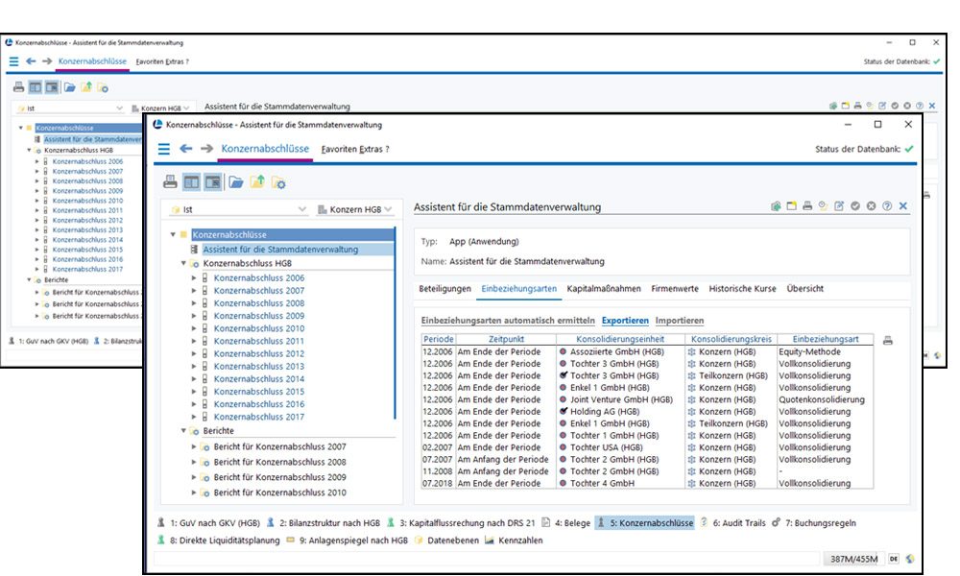Switch to the Kapitalmaßnahmen tab
This screenshot has height=576, width=960.
pyautogui.click(x=604, y=288)
